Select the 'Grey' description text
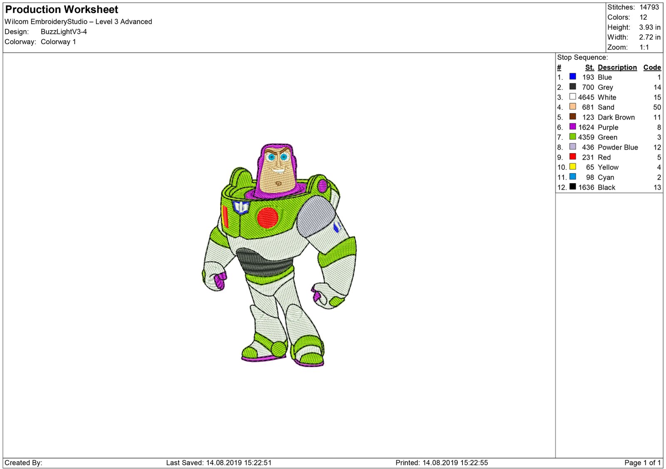Screen dimensions: 666x469 pos(605,87)
